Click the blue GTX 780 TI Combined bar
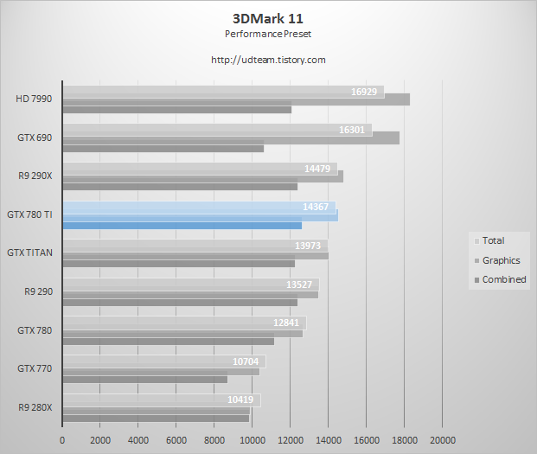The width and height of the screenshot is (537, 454). click(x=182, y=226)
